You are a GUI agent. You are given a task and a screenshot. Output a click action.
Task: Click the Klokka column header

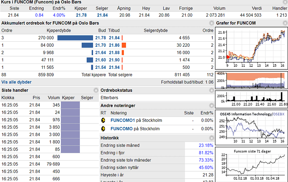pyautogui.click(x=8, y=98)
